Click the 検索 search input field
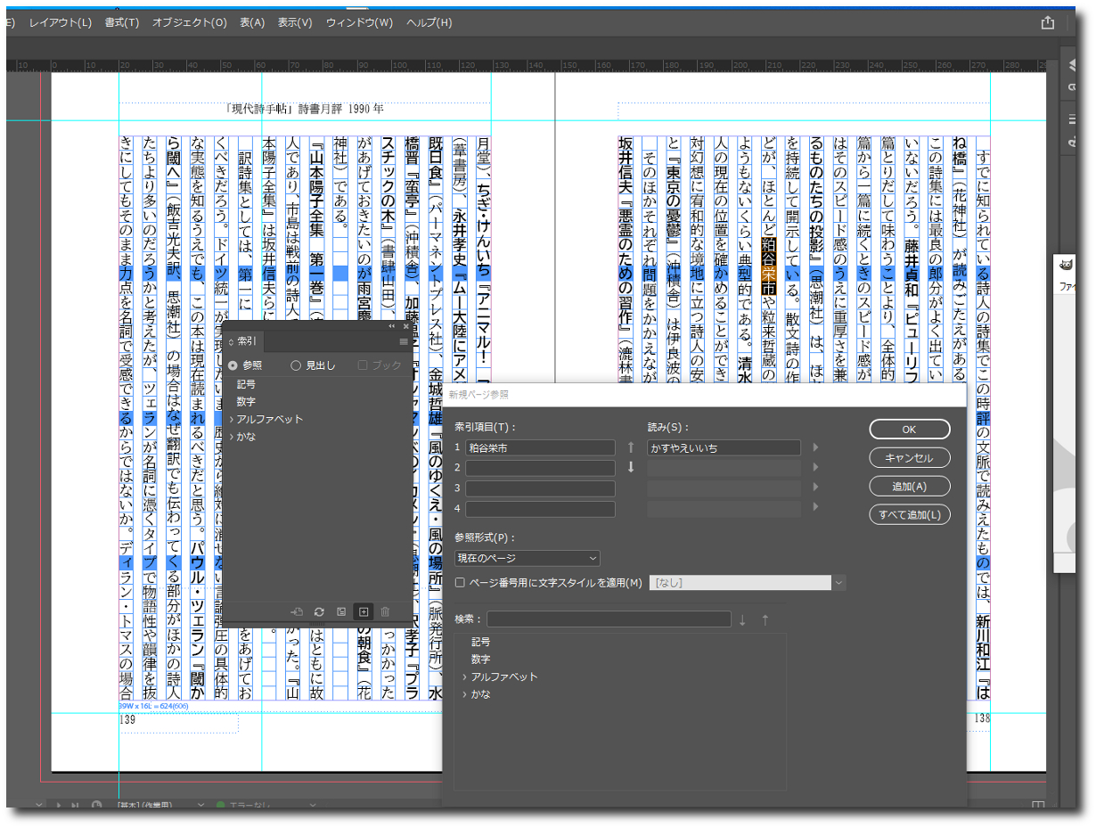 click(x=609, y=619)
